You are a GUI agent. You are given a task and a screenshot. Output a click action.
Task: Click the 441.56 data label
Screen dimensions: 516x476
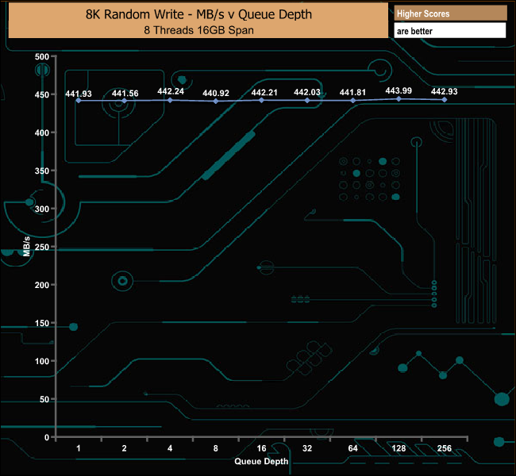click(125, 94)
